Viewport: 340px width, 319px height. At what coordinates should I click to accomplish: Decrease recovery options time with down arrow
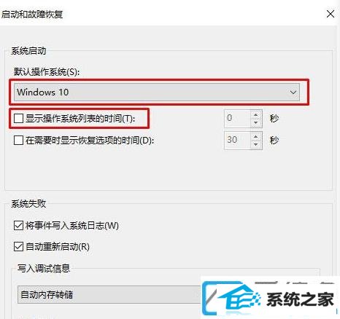coord(255,144)
